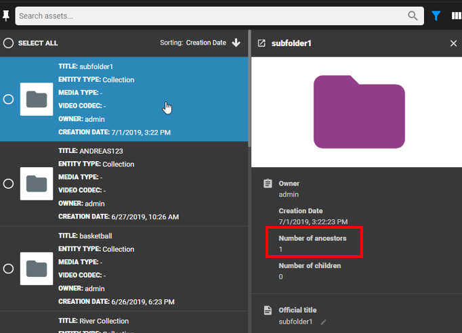Click the document icon beside Official title
This screenshot has width=462, height=333.
coord(268,311)
